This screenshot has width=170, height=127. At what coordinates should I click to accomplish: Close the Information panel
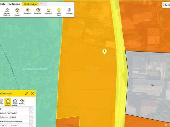click(33, 93)
